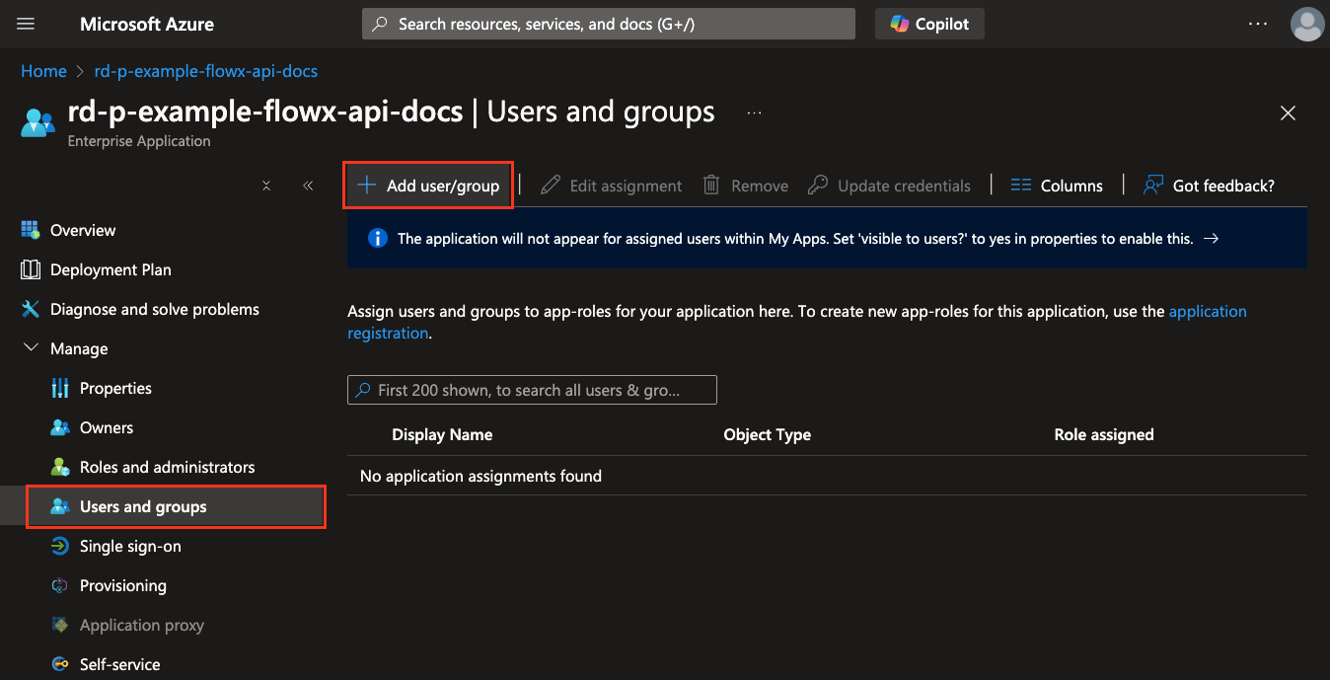
Task: Click Update credentials
Action: [x=889, y=186]
